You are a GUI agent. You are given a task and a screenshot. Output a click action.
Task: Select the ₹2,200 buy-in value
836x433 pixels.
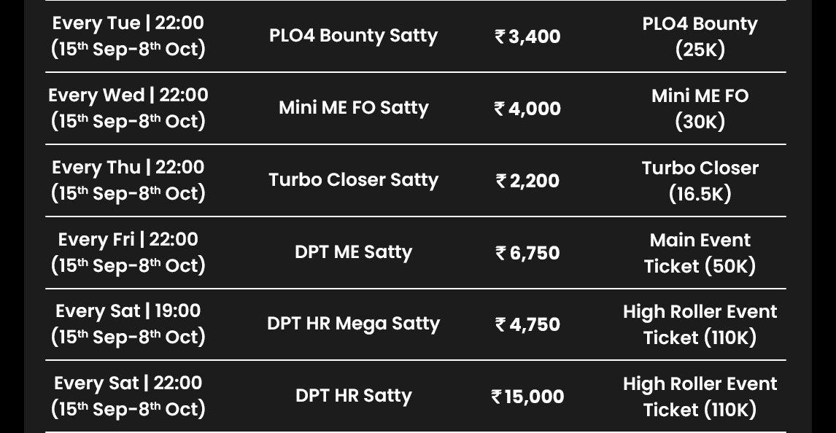[x=527, y=181]
